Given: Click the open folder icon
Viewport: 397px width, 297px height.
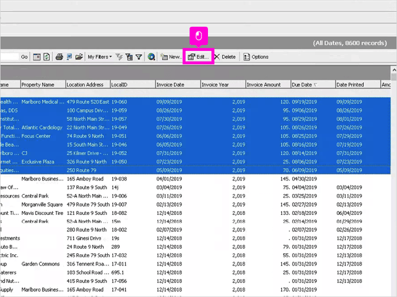Looking at the screenshot, I should pos(79,57).
